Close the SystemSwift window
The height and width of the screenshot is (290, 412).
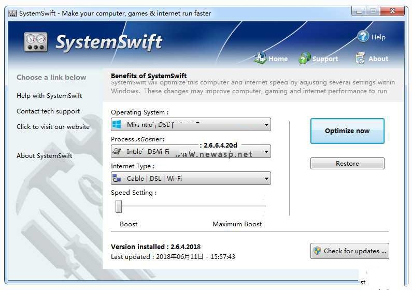click(x=392, y=11)
